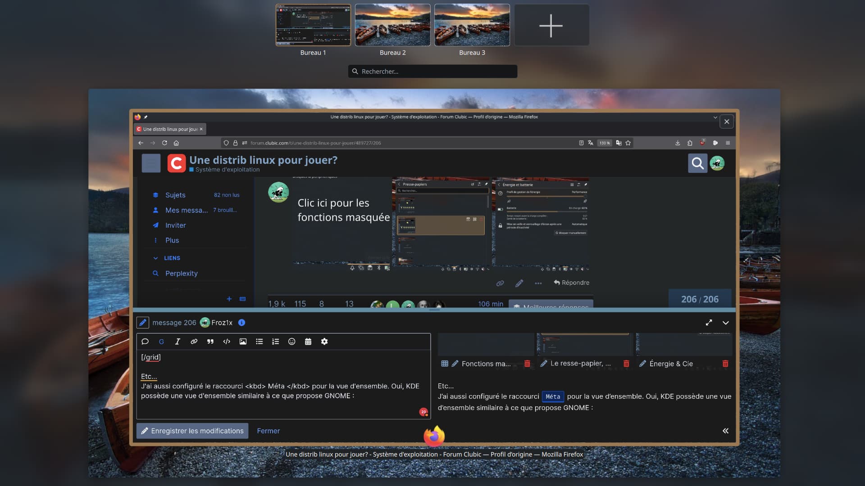Minimize the composer with the chevron
Screen dimensions: 865x486
click(725, 323)
